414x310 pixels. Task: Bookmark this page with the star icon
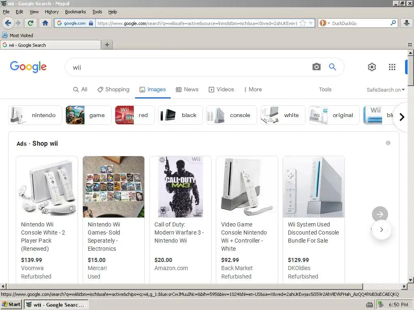303,23
